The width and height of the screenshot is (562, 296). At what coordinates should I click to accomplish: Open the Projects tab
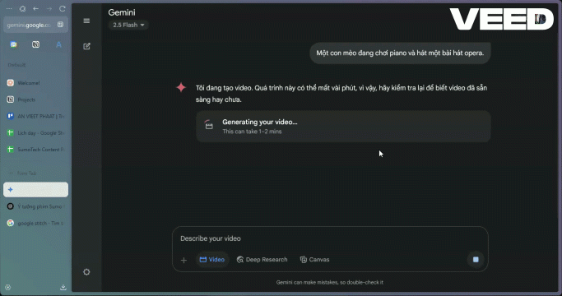tap(35, 99)
